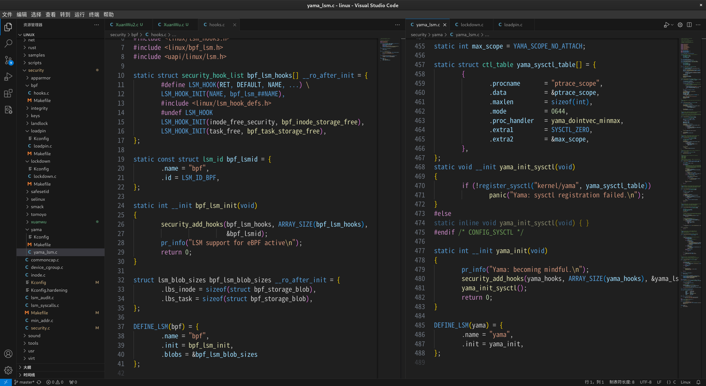
Task: Synchronize changes icon in status bar
Action: pos(39,382)
